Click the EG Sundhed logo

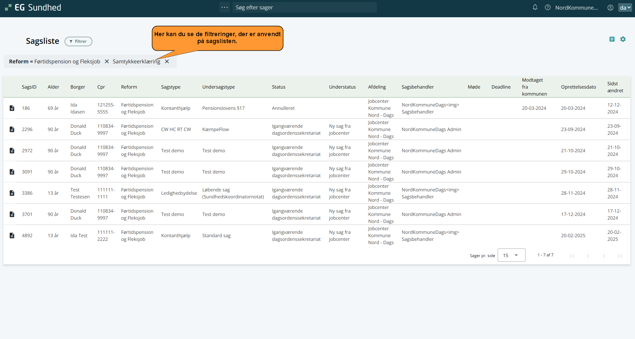pyautogui.click(x=33, y=7)
